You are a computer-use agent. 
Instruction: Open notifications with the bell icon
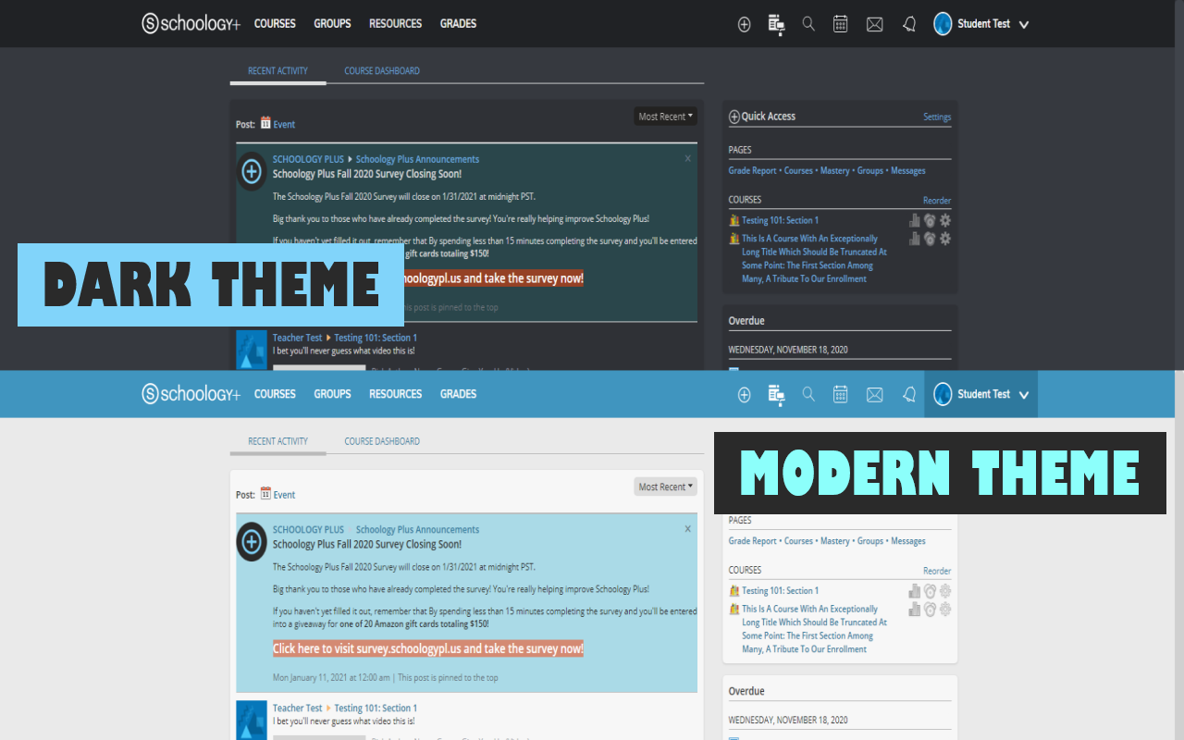coord(908,24)
